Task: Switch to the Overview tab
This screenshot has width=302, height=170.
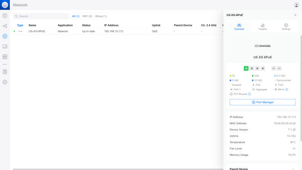Action: (x=239, y=26)
